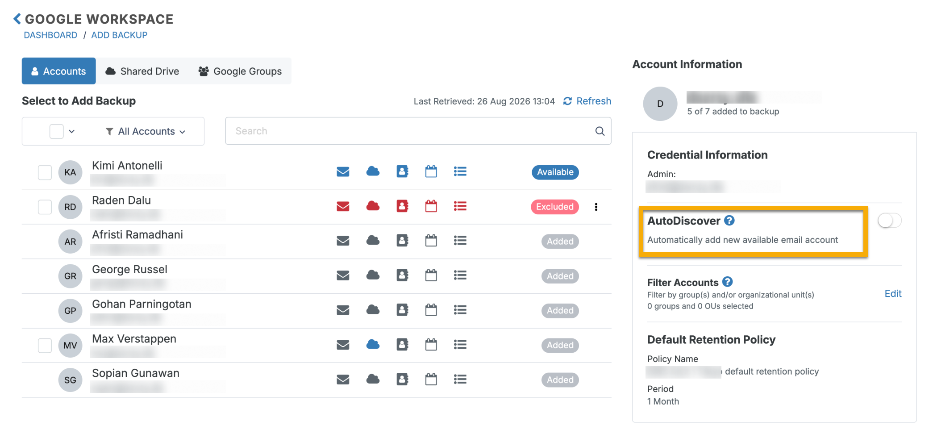
Task: Click Max Verstappen's contacts icon
Action: (402, 344)
